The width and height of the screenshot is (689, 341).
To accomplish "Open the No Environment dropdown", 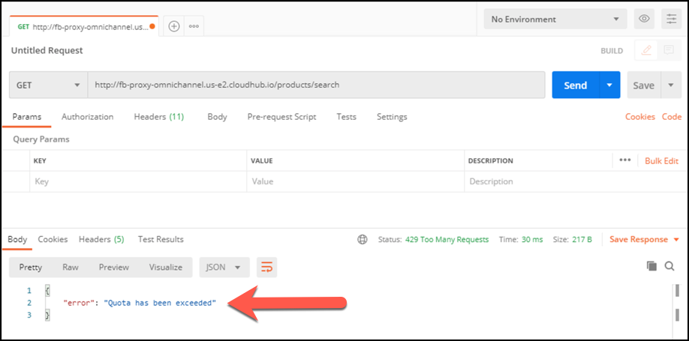I will [x=555, y=19].
